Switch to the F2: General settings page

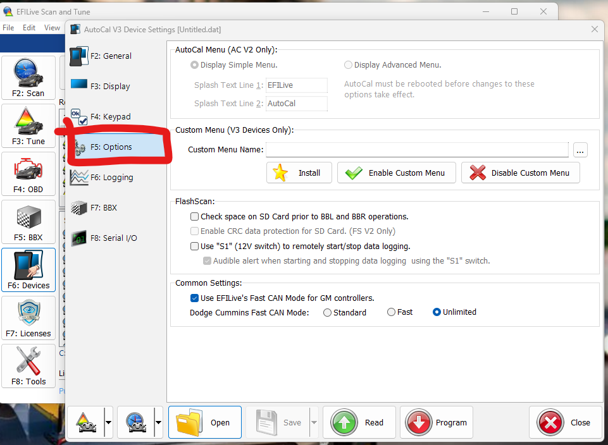click(x=116, y=56)
